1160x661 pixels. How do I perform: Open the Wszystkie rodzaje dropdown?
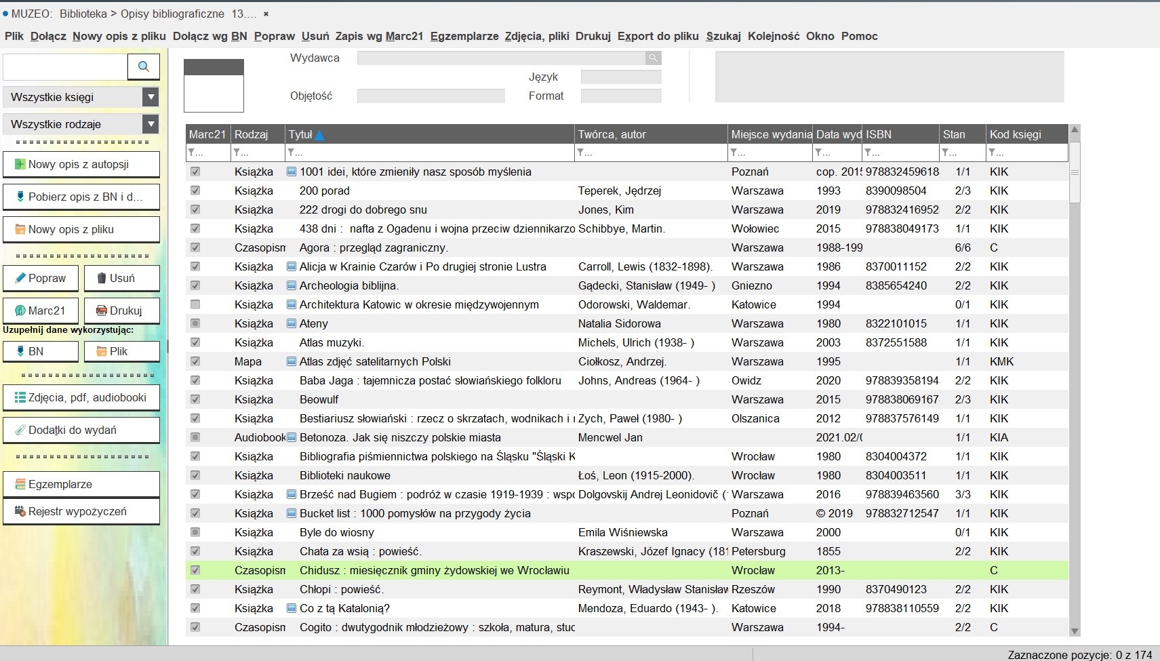pyautogui.click(x=151, y=124)
